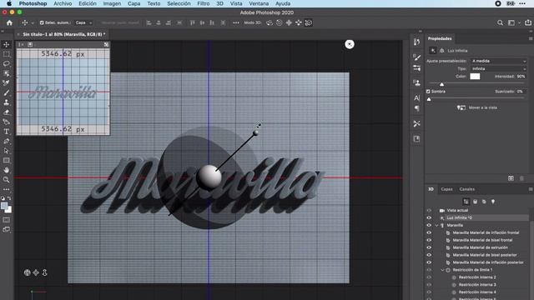This screenshot has width=534, height=300.
Task: Open the Archivo menu
Action: pos(63,3)
